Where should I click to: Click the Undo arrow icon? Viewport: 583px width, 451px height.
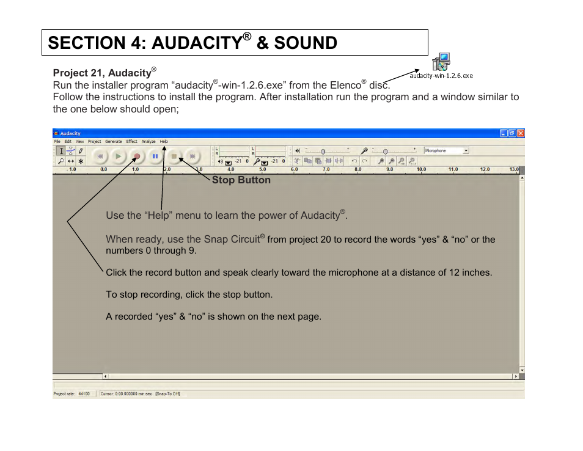pyautogui.click(x=354, y=161)
